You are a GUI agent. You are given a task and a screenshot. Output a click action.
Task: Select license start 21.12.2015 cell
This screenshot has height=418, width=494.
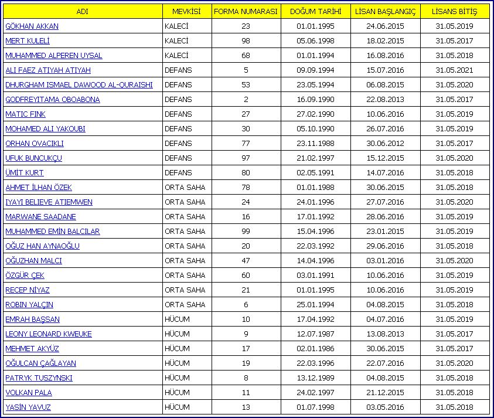386,393
